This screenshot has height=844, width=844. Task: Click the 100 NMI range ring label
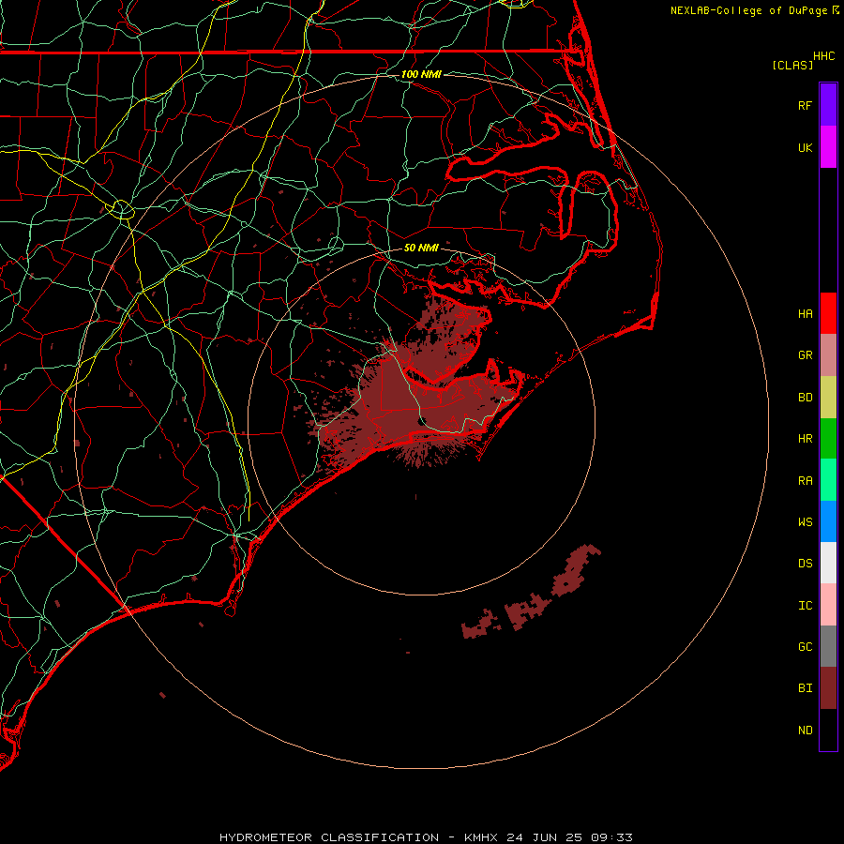tap(421, 74)
